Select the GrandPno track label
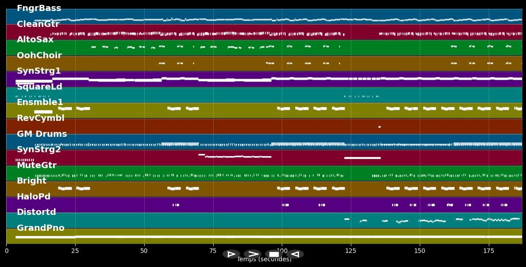 pos(40,228)
